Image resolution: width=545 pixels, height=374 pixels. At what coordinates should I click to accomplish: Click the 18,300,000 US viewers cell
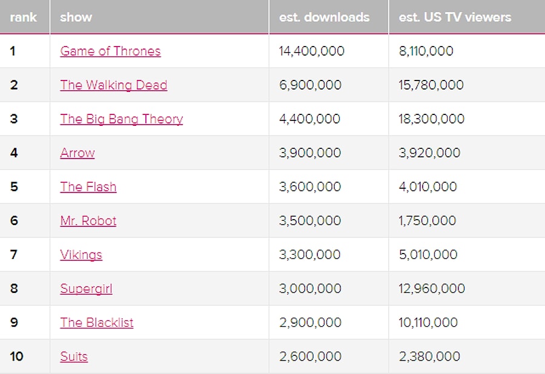click(x=431, y=119)
